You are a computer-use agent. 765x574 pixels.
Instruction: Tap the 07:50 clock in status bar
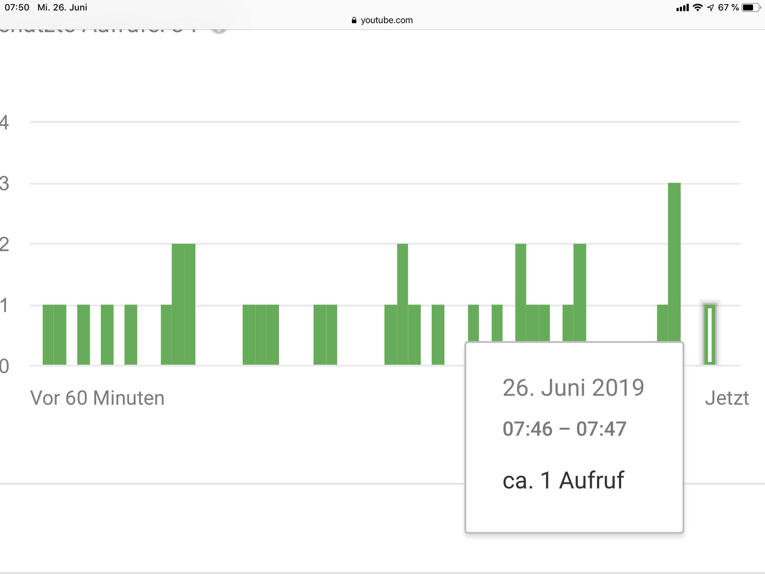(17, 7)
